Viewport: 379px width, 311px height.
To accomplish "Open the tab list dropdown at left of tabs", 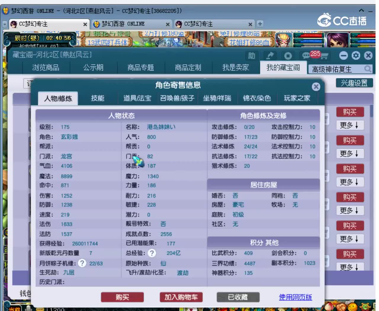I will 4,24.
